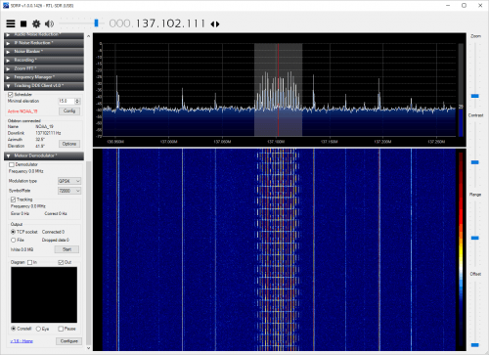Click the Start output button

pyautogui.click(x=67, y=249)
